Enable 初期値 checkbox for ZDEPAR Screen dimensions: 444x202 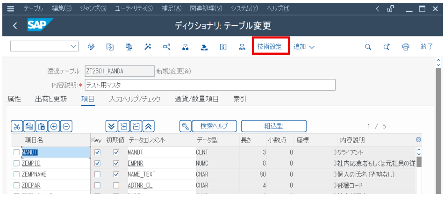pos(116,185)
